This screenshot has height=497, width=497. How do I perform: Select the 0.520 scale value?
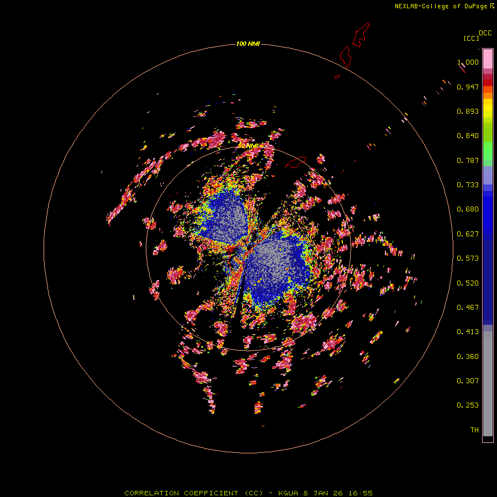point(468,283)
